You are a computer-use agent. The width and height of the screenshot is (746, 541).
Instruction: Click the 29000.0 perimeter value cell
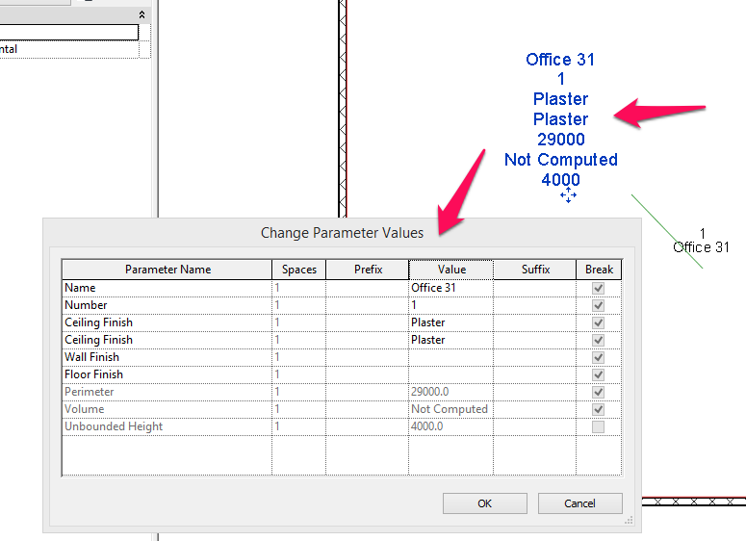click(x=451, y=392)
